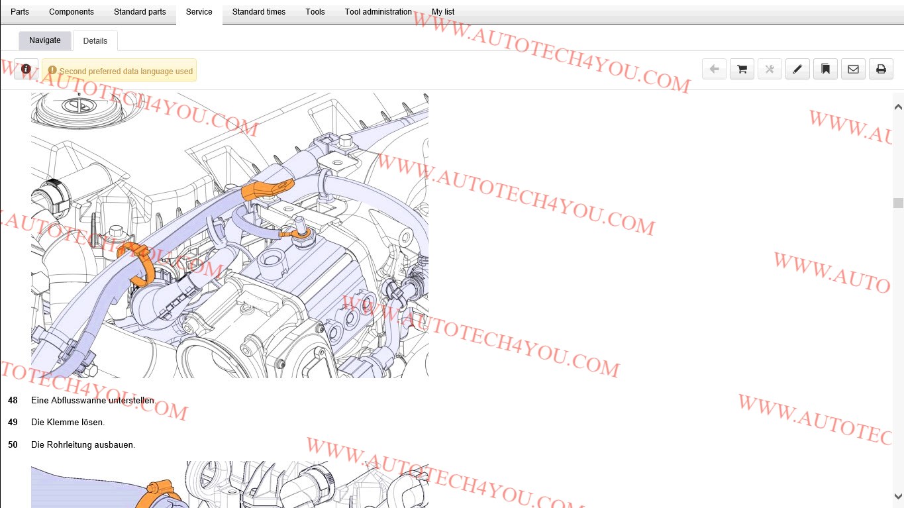Screen dimensions: 904x508
Task: Open the Parts tab
Action: click(20, 12)
